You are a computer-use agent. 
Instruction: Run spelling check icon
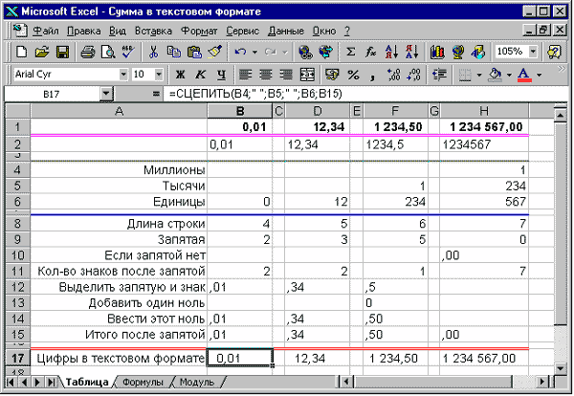(128, 52)
